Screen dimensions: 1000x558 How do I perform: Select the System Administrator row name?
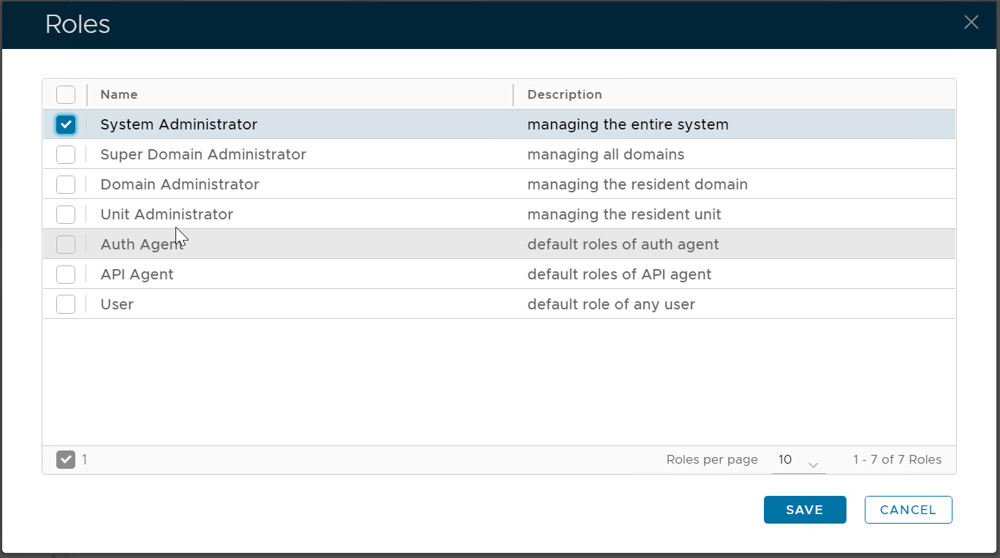pyautogui.click(x=178, y=124)
